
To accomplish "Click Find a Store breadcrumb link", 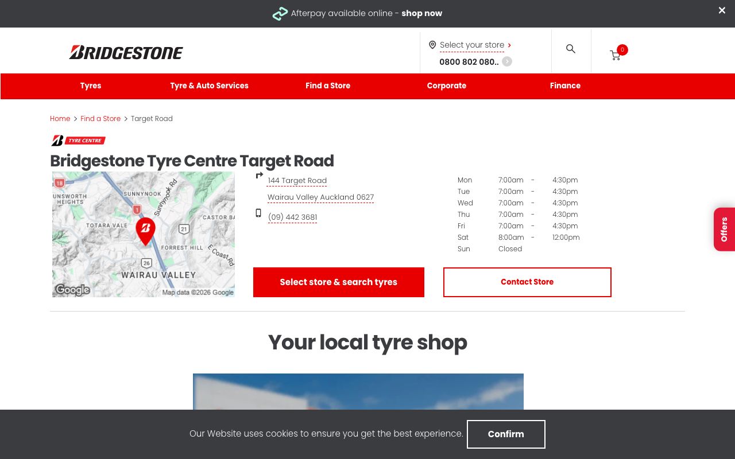I will click(100, 119).
